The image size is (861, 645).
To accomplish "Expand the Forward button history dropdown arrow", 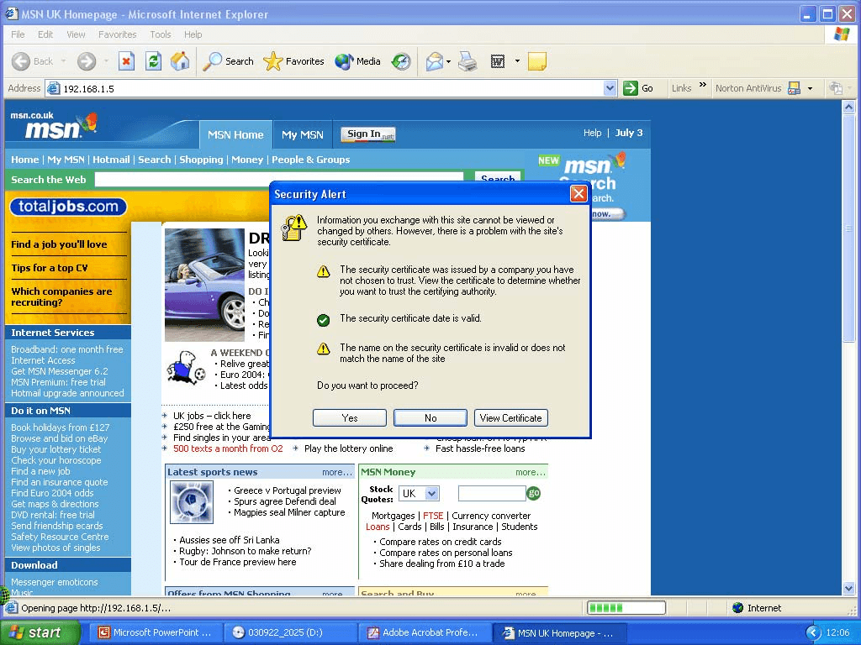I will [x=105, y=61].
